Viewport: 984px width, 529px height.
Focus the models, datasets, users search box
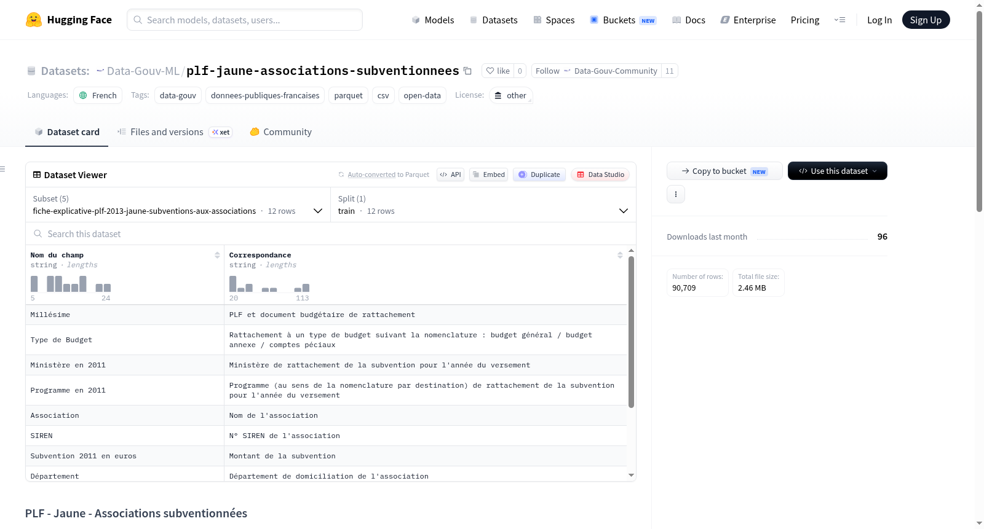point(245,20)
